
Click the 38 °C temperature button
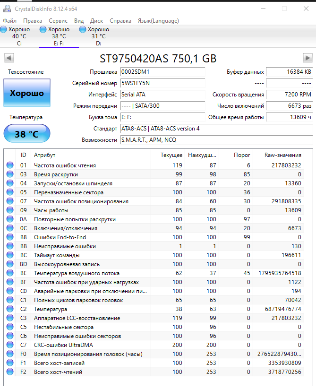point(27,134)
